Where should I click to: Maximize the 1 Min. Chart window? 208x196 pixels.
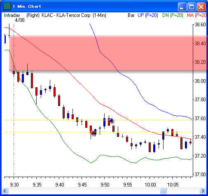click(192, 7)
